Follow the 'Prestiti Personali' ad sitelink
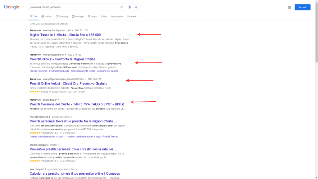The height and width of the screenshot is (179, 318). [39, 71]
